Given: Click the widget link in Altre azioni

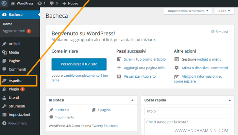Looking at the screenshot, I should tap(202, 59).
